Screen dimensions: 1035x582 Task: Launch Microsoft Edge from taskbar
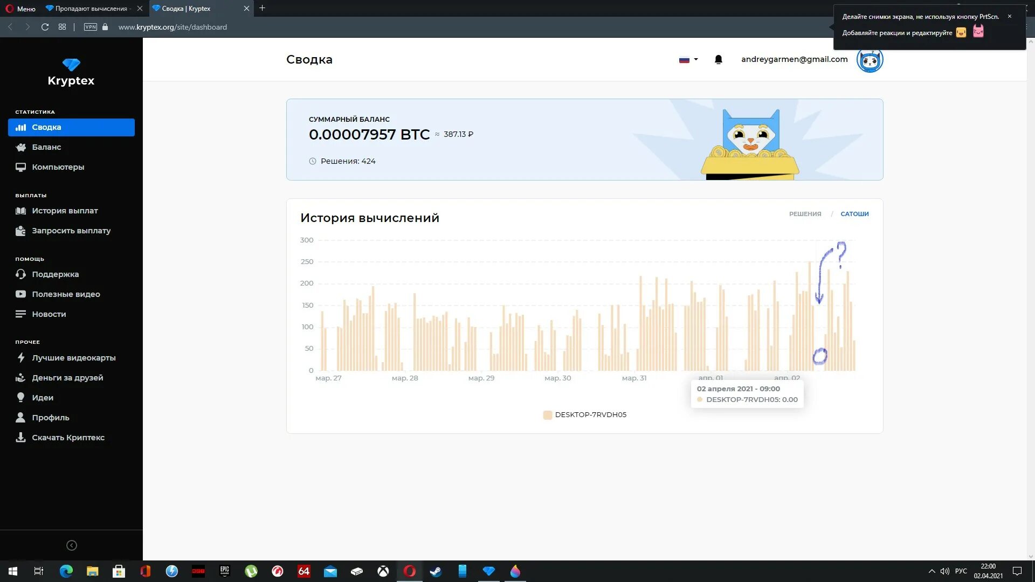(x=66, y=571)
